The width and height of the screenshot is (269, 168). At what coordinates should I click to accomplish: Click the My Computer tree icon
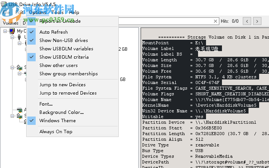pyautogui.click(x=12, y=31)
